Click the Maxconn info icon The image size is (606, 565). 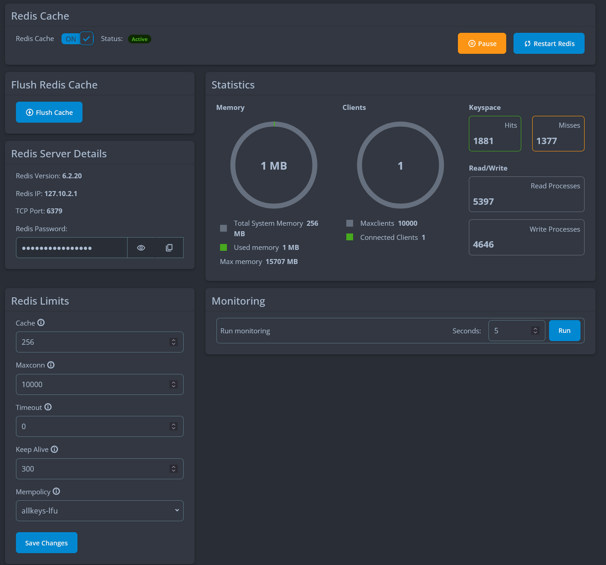coord(51,365)
